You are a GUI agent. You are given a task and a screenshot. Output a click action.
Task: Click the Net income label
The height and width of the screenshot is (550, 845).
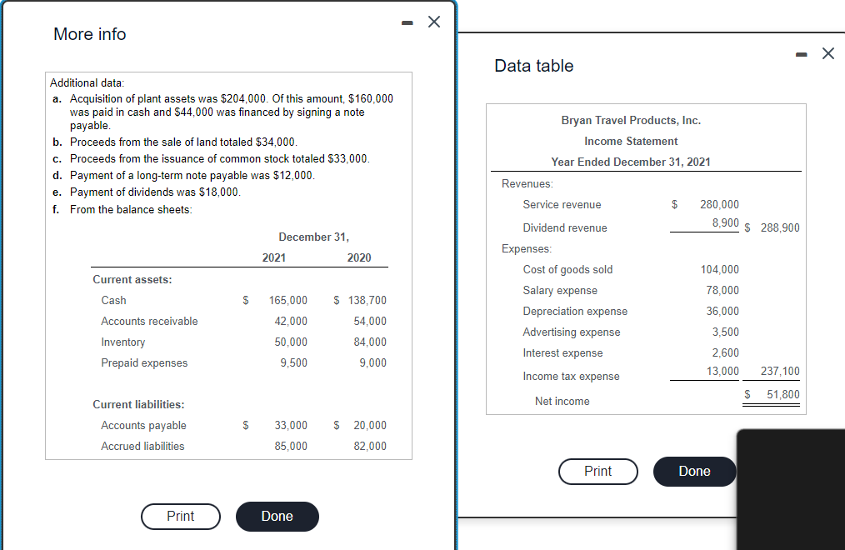coord(562,402)
